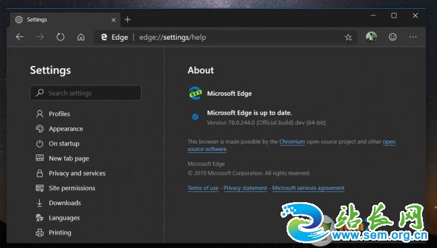
Task: Open the profile avatar picture
Action: click(371, 37)
